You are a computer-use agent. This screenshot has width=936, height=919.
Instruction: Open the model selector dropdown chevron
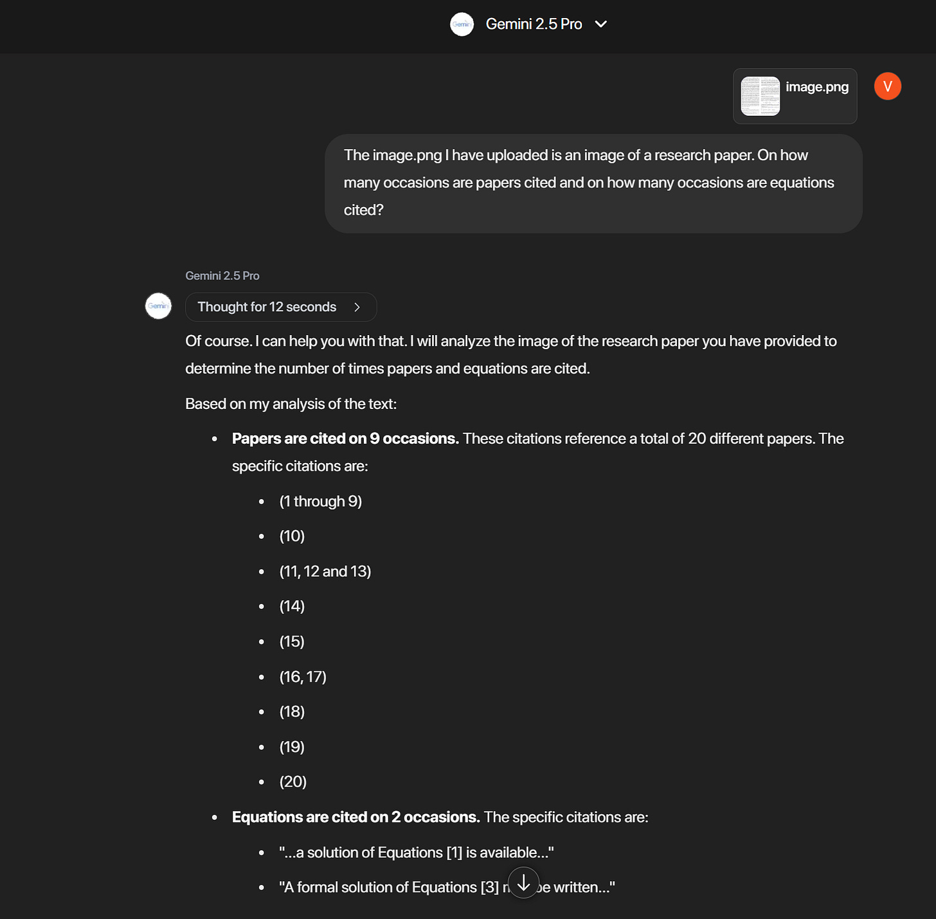pos(601,24)
